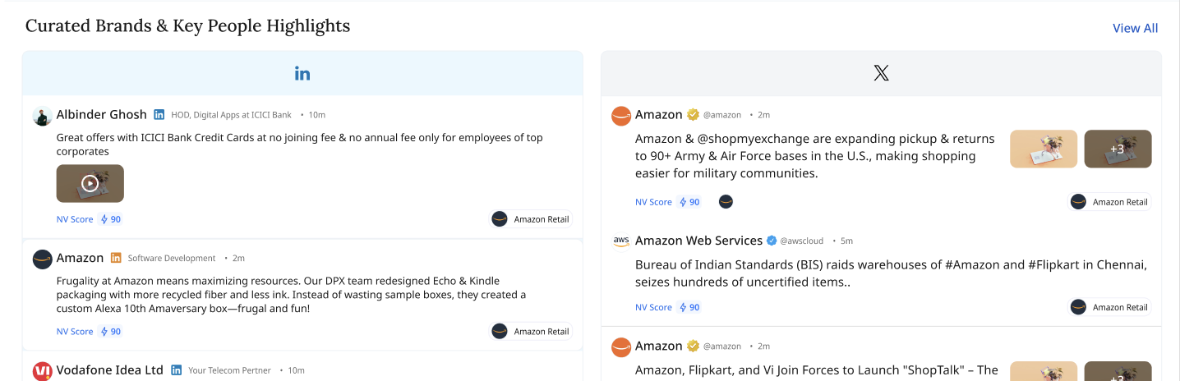Viewport: 1180px width, 381px height.
Task: Open the +3 more images thumbnail
Action: [x=1118, y=149]
